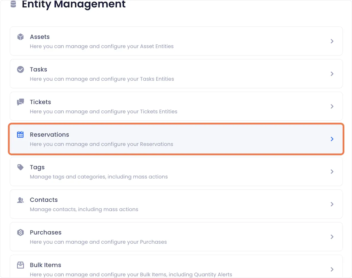The width and height of the screenshot is (352, 278).
Task: Expand the Tickets row chevron
Action: [x=332, y=106]
